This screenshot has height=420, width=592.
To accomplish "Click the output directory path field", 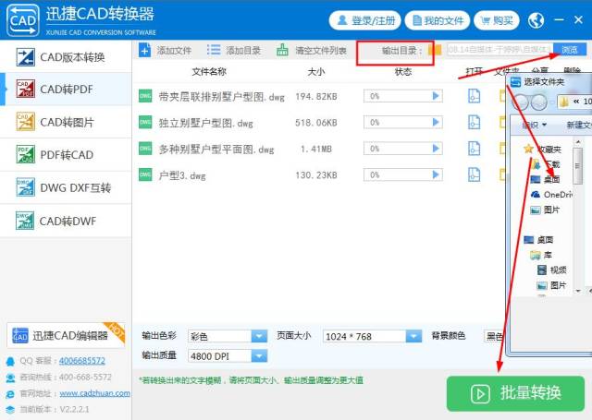I will point(499,49).
